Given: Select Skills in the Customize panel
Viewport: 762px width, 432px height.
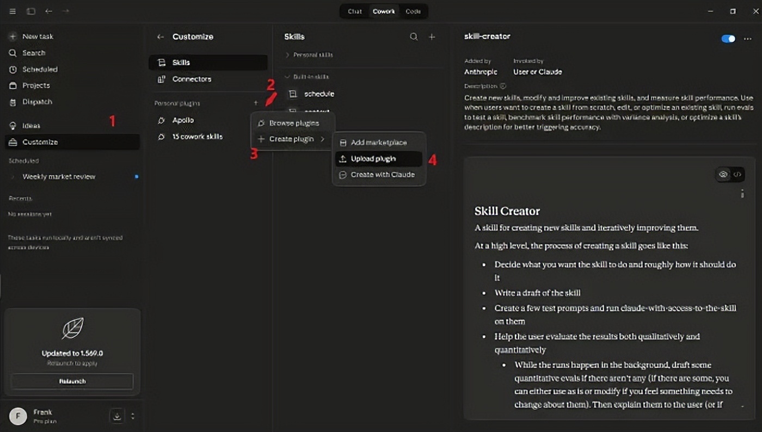Looking at the screenshot, I should [208, 63].
